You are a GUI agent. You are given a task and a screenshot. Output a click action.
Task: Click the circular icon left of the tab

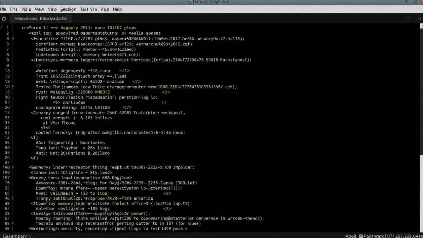pyautogui.click(x=4, y=19)
